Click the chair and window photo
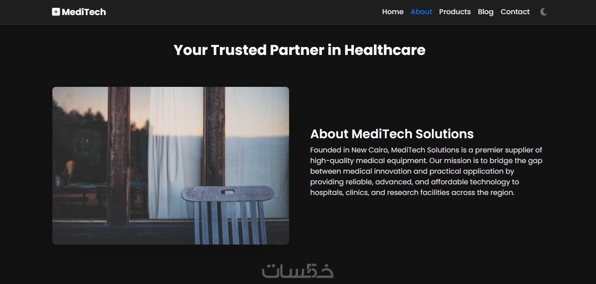The height and width of the screenshot is (284, 596). 171,166
